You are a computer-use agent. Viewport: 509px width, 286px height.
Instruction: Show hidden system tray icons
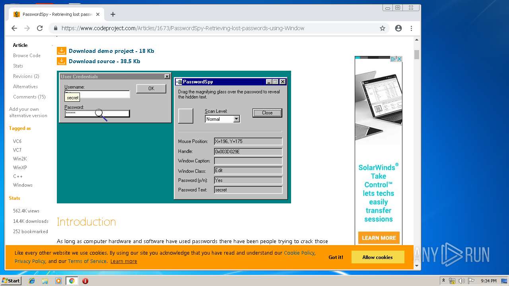[443, 281]
